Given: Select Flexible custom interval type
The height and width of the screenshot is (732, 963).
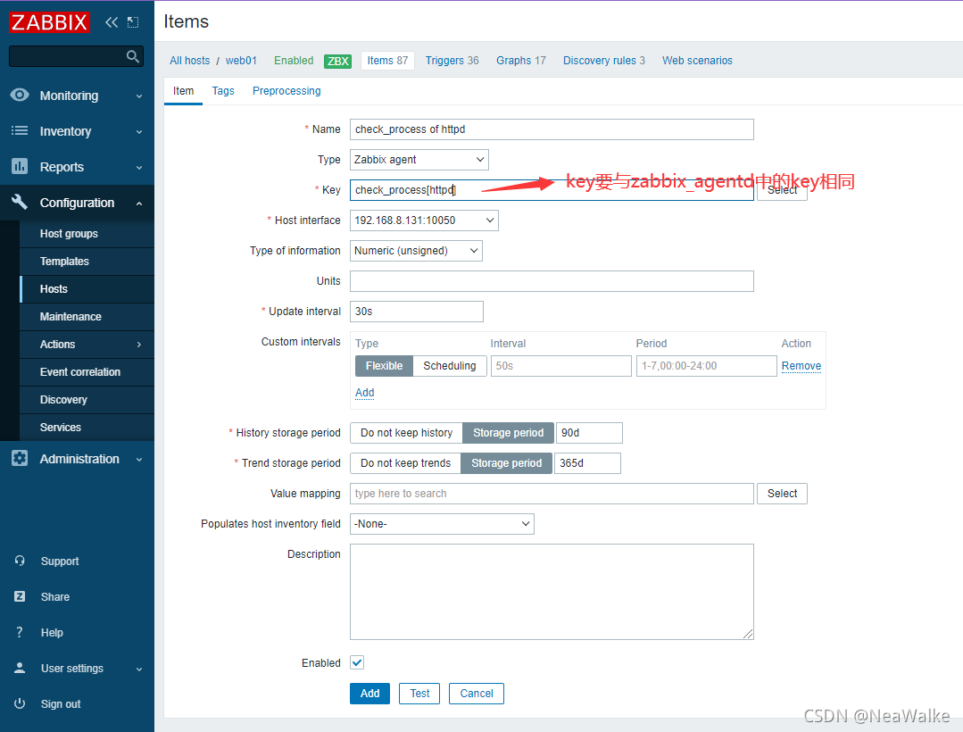Looking at the screenshot, I should (x=384, y=366).
